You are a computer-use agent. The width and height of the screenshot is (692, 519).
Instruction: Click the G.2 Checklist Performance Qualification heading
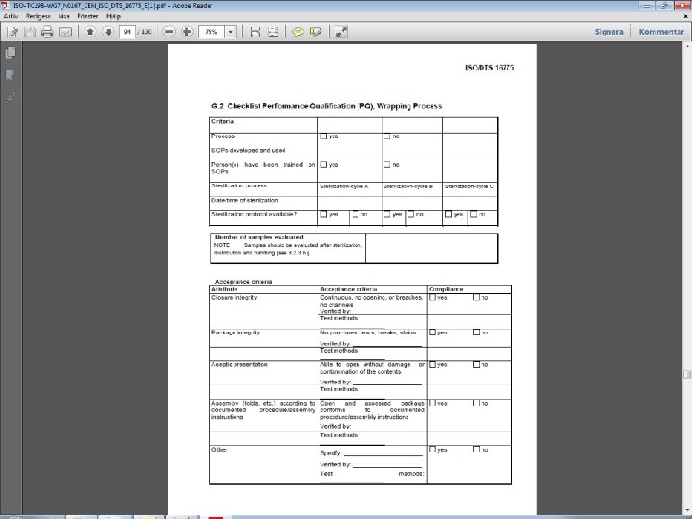327,106
